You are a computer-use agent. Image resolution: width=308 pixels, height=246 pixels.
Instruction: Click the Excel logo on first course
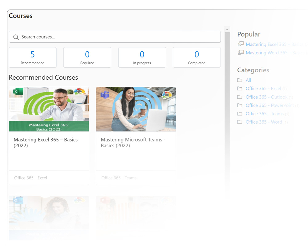(x=18, y=92)
